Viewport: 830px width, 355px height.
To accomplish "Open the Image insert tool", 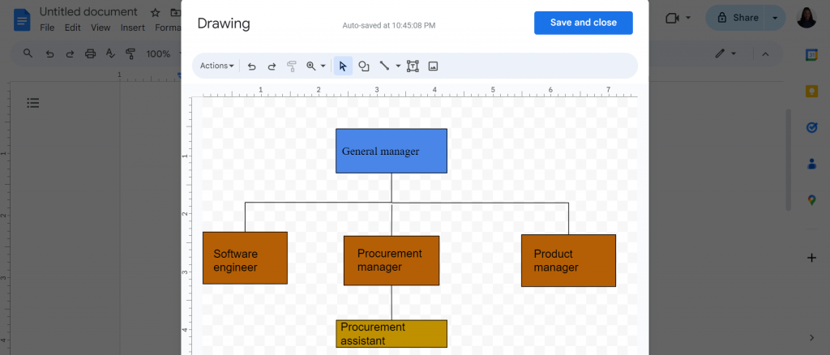I will coord(433,66).
